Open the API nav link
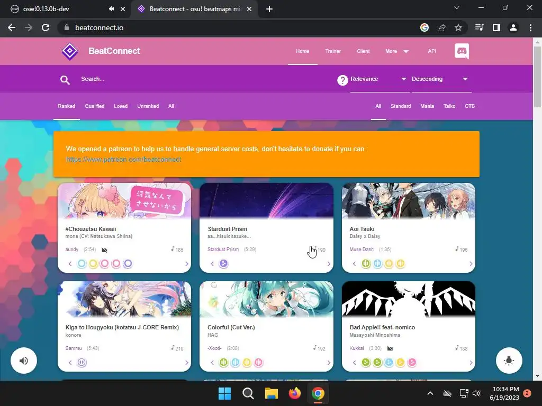This screenshot has height=406, width=542. click(x=432, y=51)
